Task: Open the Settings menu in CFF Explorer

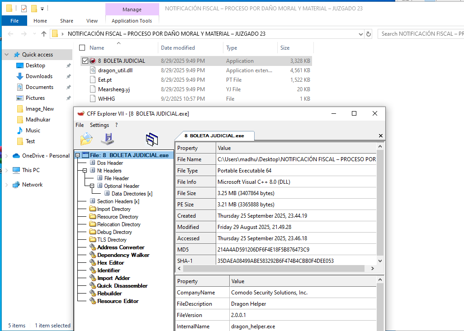Action: point(99,125)
